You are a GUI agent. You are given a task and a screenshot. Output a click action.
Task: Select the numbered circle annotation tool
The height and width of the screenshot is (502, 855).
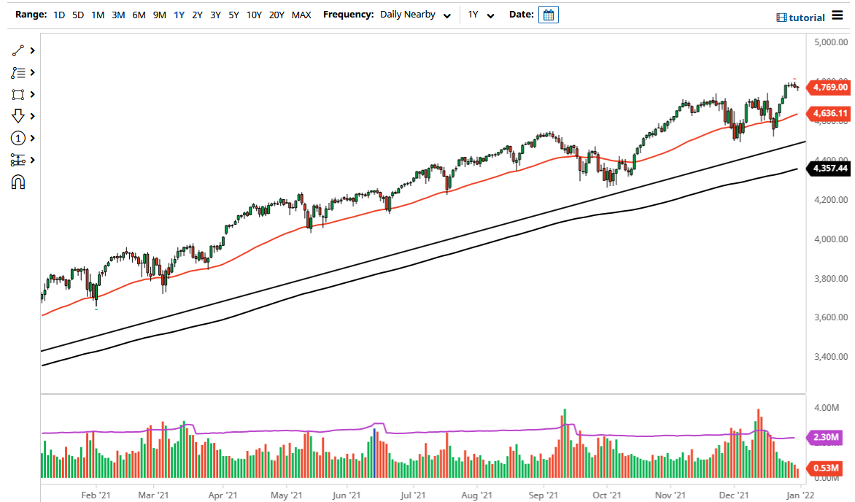click(x=18, y=138)
